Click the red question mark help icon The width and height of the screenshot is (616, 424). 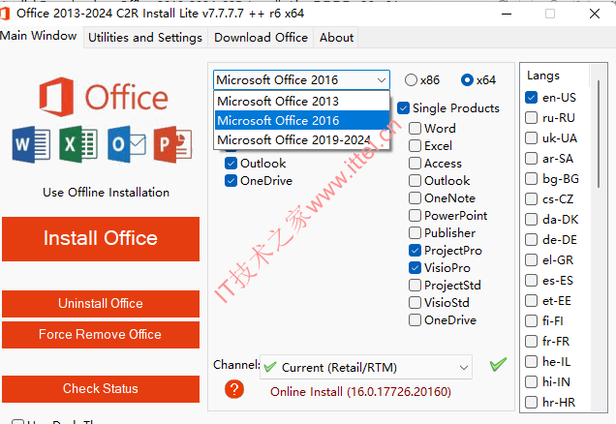tap(234, 389)
